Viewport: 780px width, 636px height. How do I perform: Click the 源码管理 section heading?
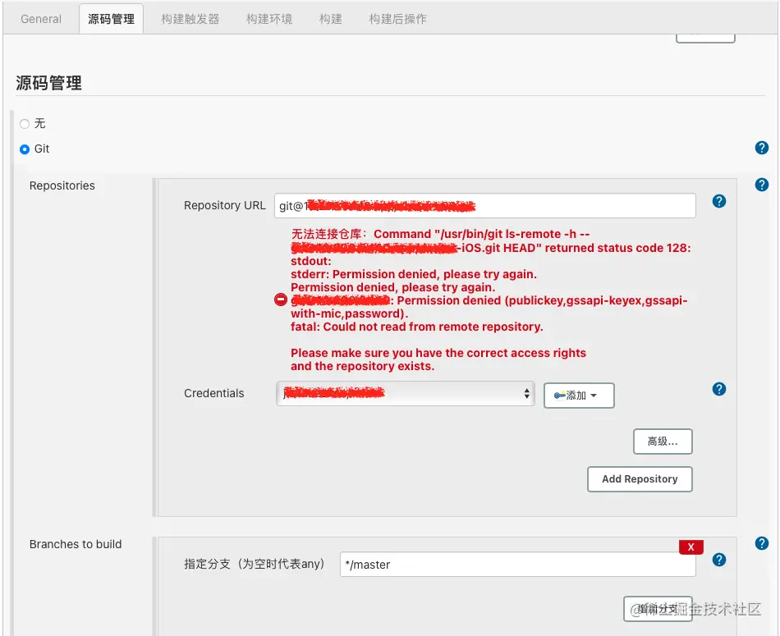pos(48,83)
